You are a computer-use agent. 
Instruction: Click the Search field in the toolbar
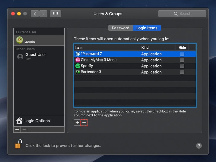point(182,14)
